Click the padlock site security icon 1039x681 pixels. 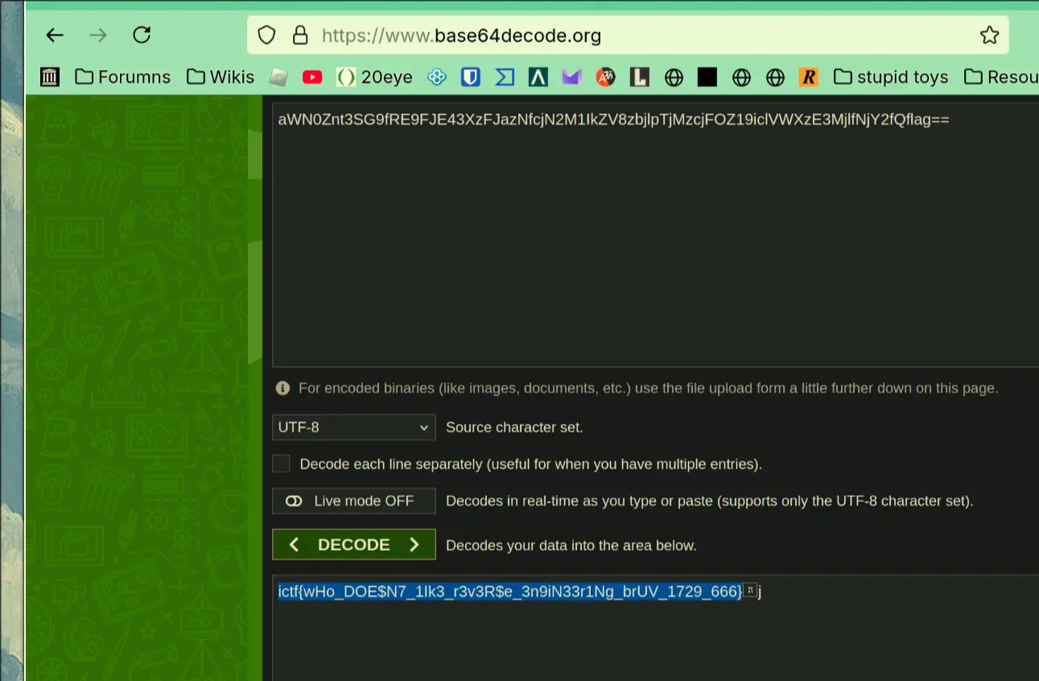coord(300,35)
